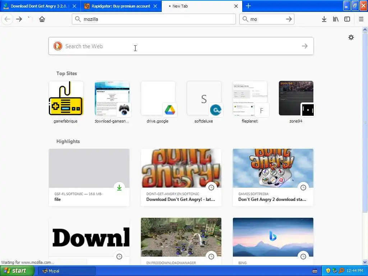Open the GSF-FL.SOFTONIC file highlight
368x276 pixels.
pyautogui.click(x=89, y=178)
